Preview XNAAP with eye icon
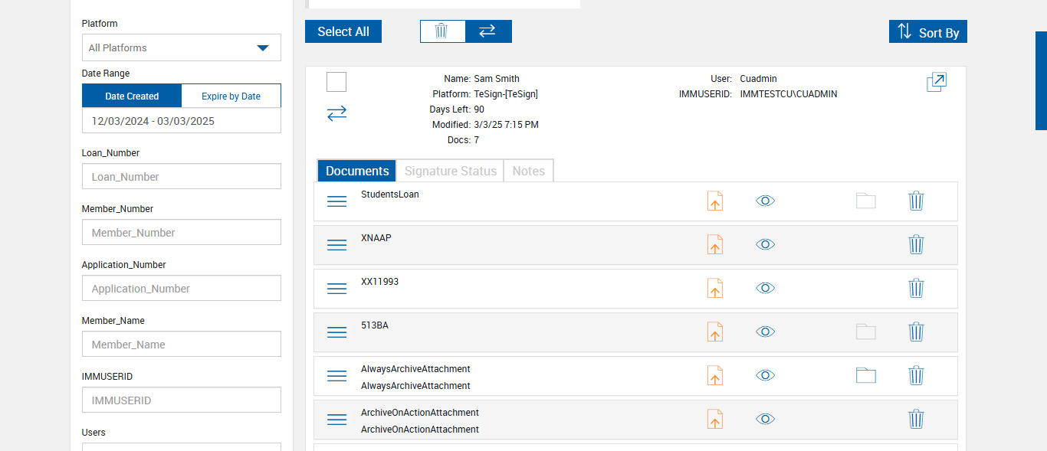Image resolution: width=1047 pixels, height=451 pixels. [x=765, y=244]
